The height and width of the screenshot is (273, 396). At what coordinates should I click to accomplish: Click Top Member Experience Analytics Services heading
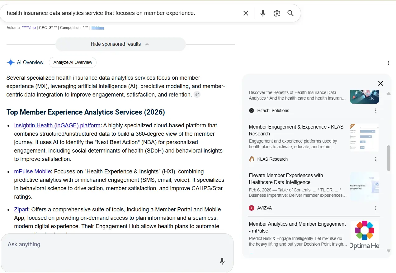tap(86, 112)
